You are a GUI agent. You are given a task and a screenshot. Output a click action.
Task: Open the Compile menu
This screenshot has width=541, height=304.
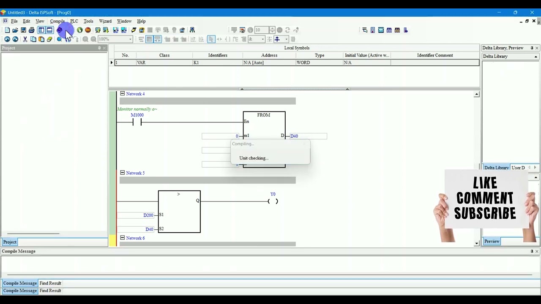pyautogui.click(x=57, y=21)
